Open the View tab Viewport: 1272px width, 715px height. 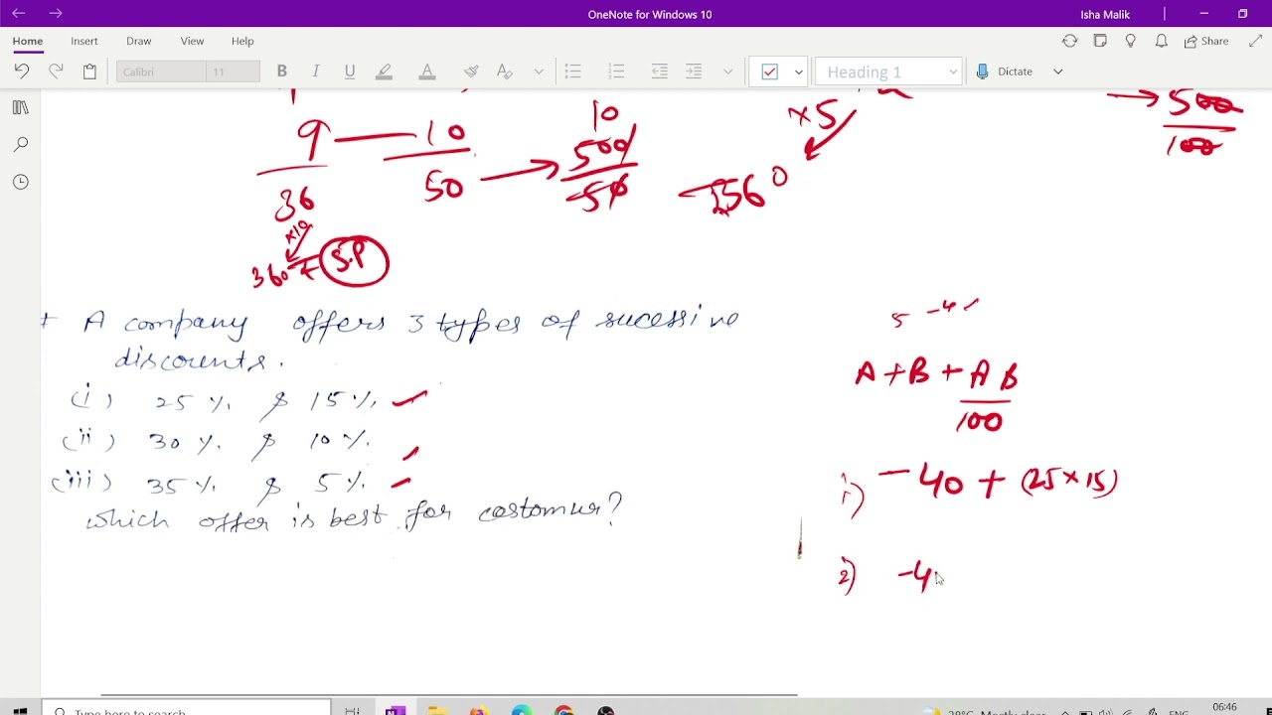pyautogui.click(x=192, y=41)
